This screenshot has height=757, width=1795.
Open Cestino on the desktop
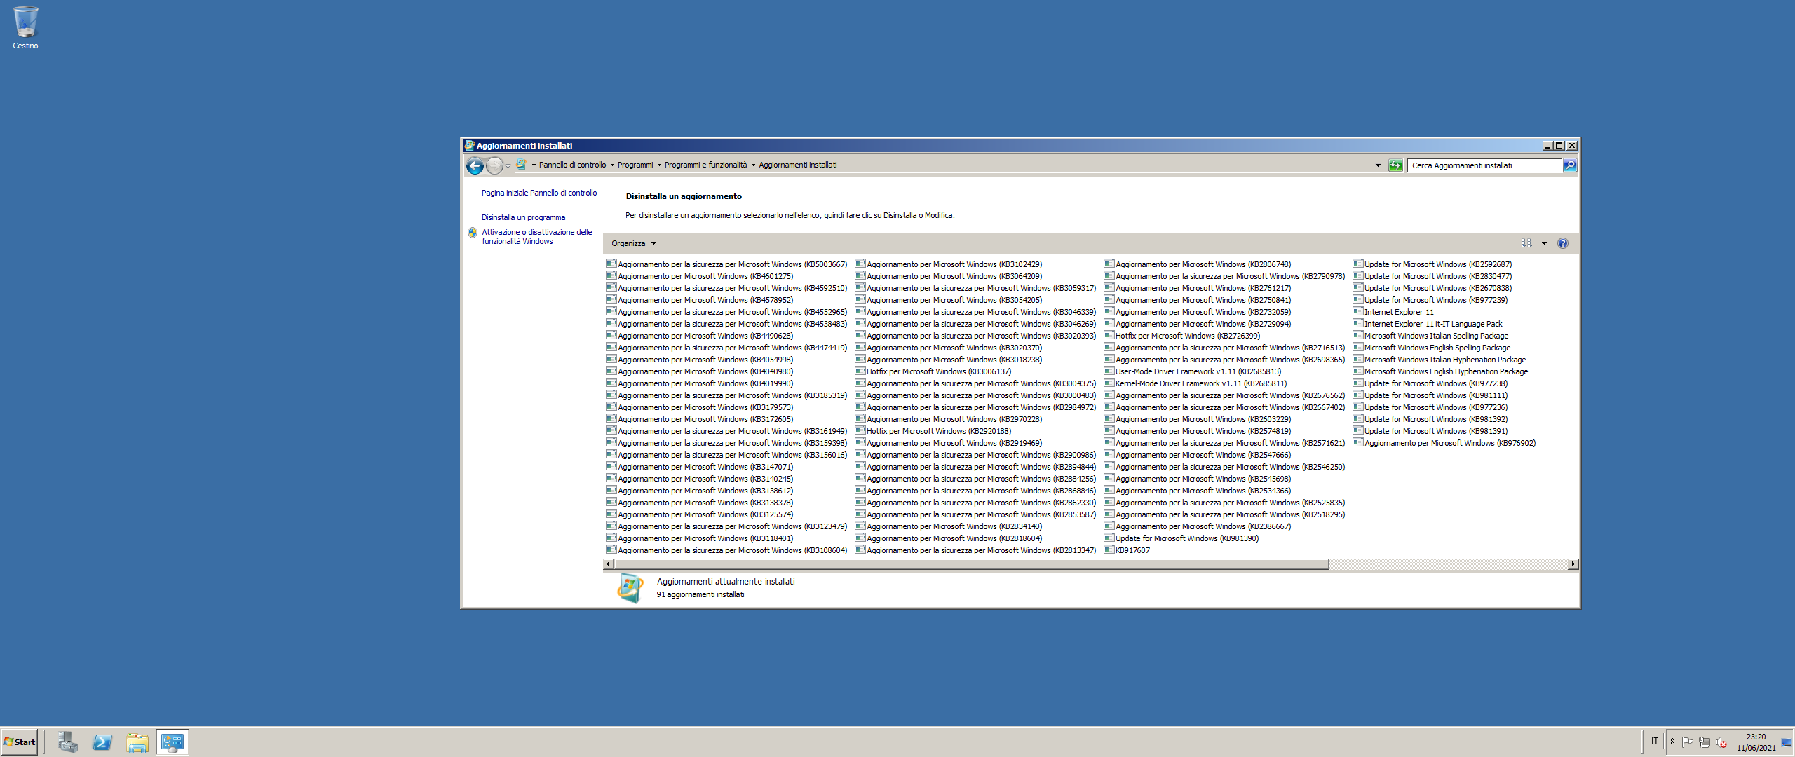click(25, 28)
